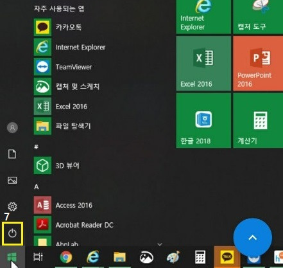Open 3D 뷰어 app
Viewport: 283px width, 268px height.
[56, 166]
